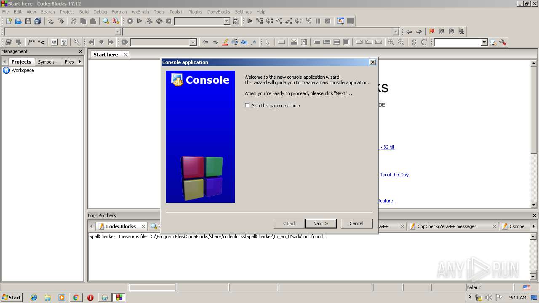Click the Zoom in magnifier icon
Screen dimensions: 539x303
pyautogui.click(x=391, y=42)
